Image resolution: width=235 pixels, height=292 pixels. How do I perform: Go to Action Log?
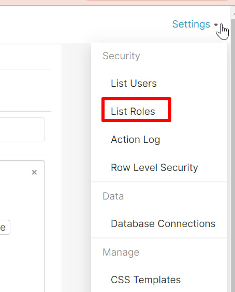pyautogui.click(x=136, y=139)
